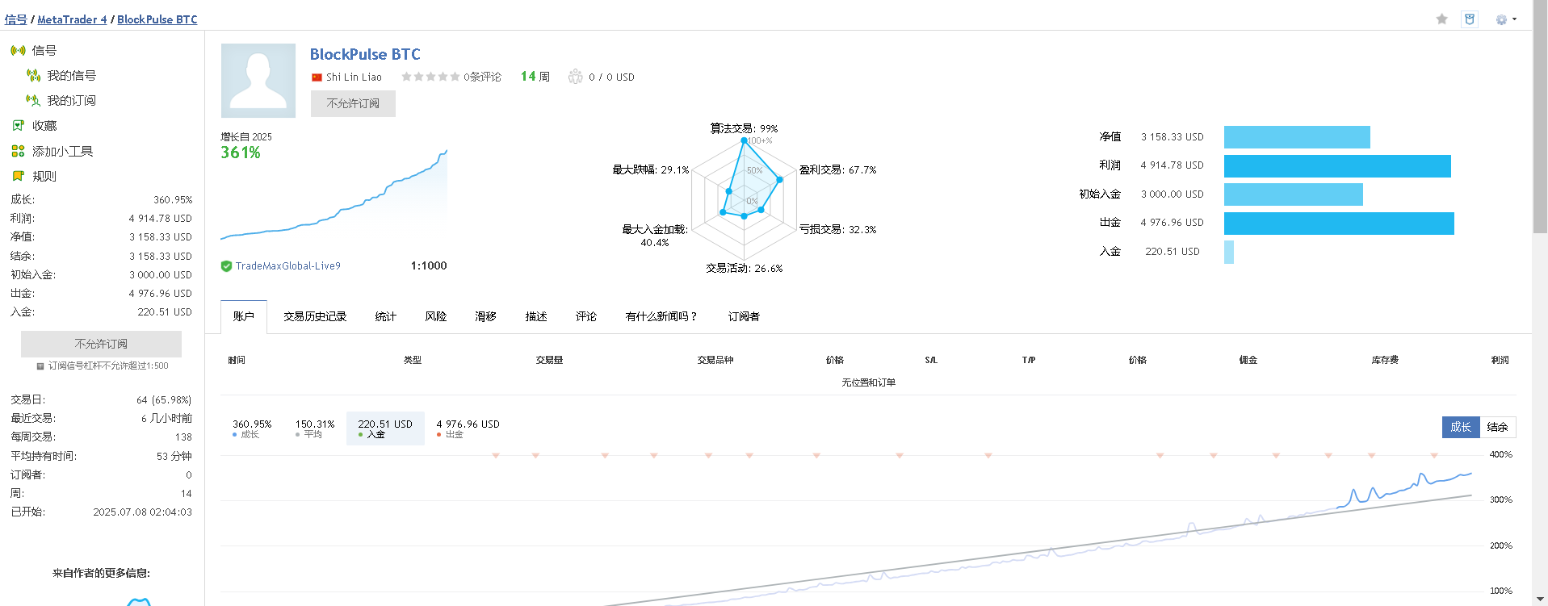
Task: Switch to 交易历史记录 tab
Action: click(315, 316)
